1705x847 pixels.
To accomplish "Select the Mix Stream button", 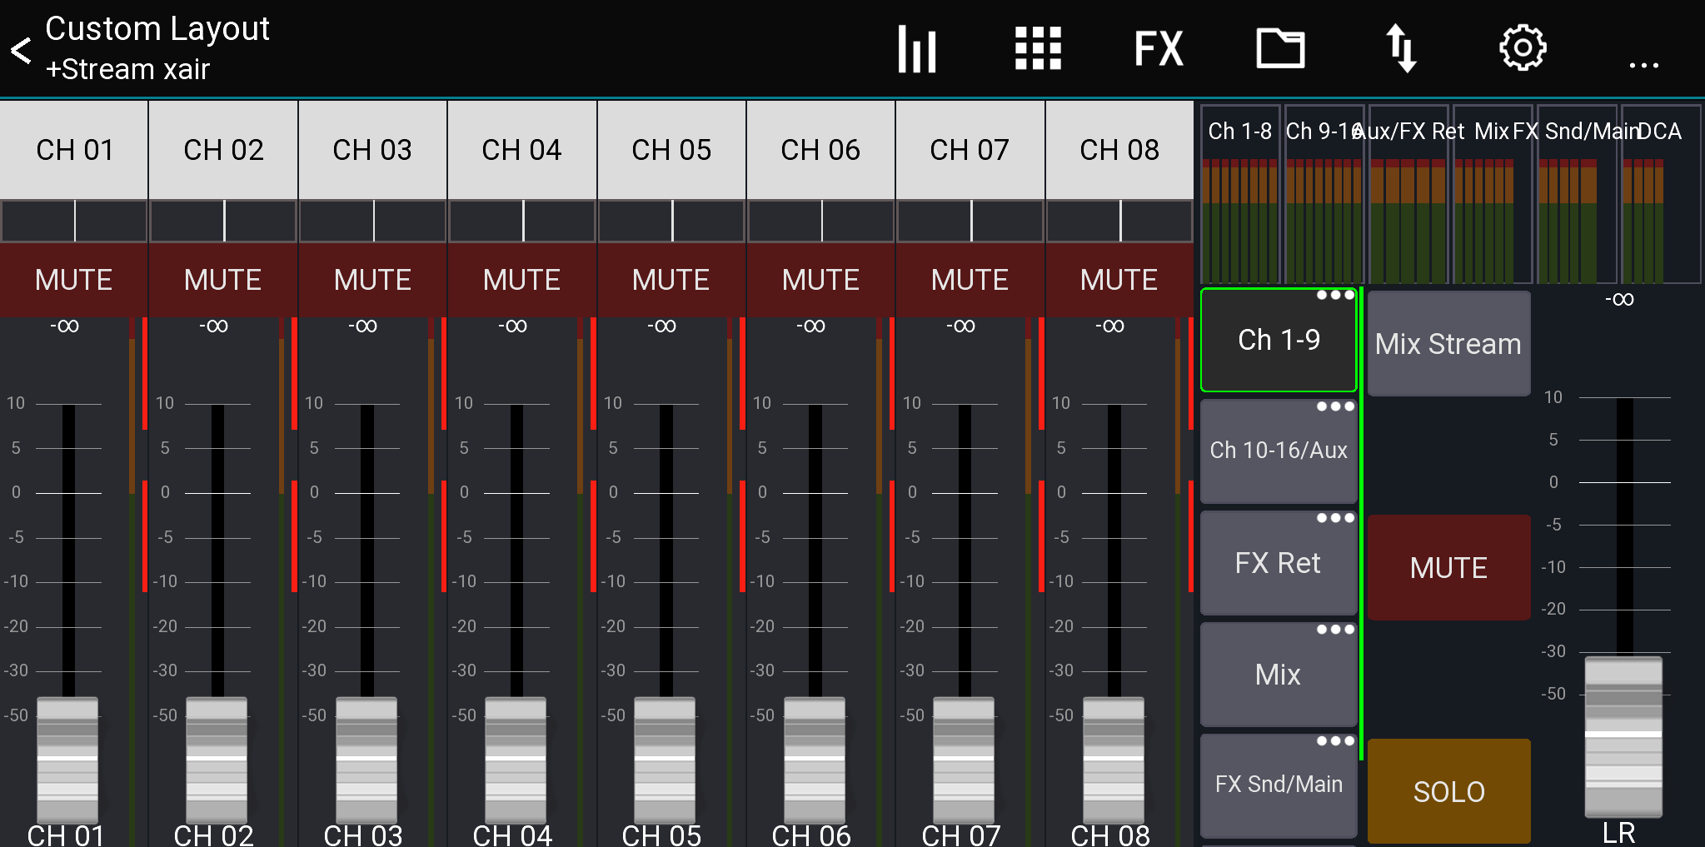I will (x=1448, y=343).
